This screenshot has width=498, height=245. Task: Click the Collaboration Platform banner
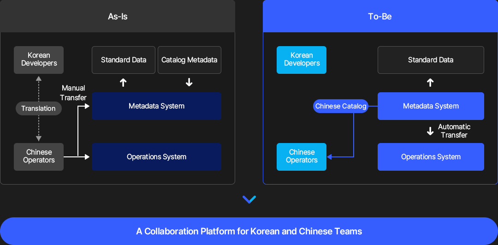pyautogui.click(x=249, y=231)
